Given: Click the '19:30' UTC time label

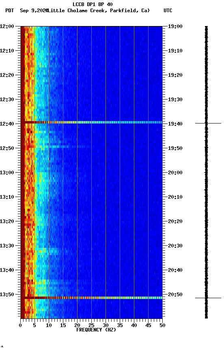Looking at the screenshot, I should (175, 100).
